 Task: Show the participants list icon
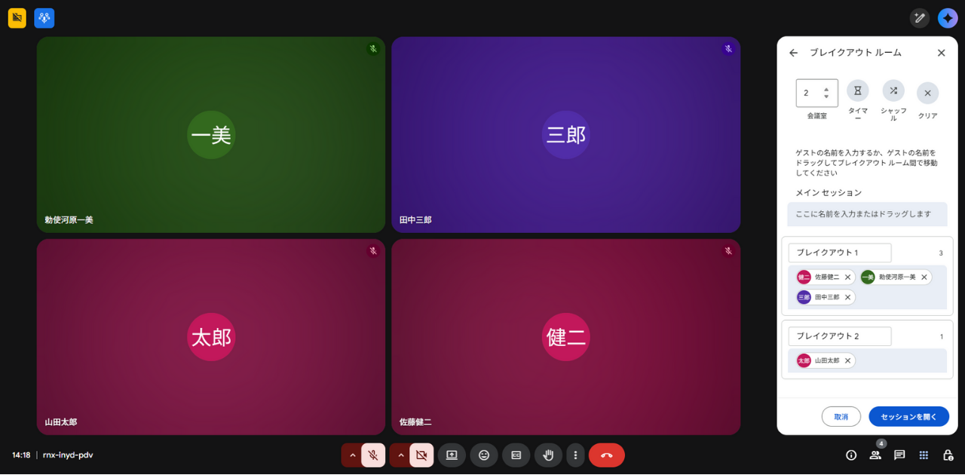(x=875, y=455)
